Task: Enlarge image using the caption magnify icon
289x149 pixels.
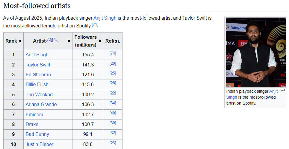Action: tap(283, 90)
